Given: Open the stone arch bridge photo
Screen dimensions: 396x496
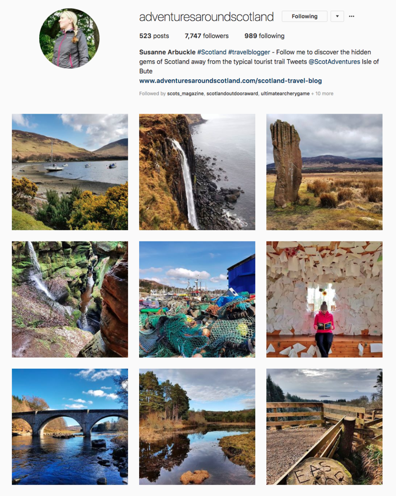Looking at the screenshot, I should tap(70, 427).
